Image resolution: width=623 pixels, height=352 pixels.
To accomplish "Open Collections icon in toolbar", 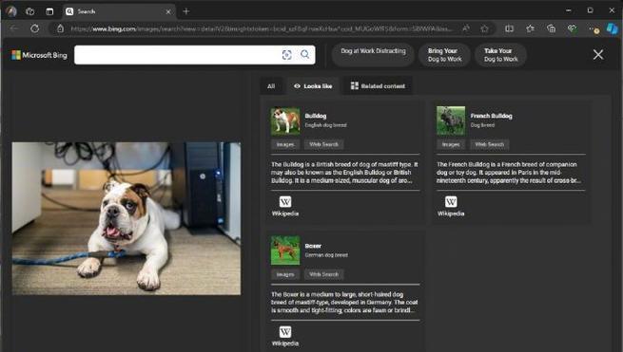I will coord(551,28).
